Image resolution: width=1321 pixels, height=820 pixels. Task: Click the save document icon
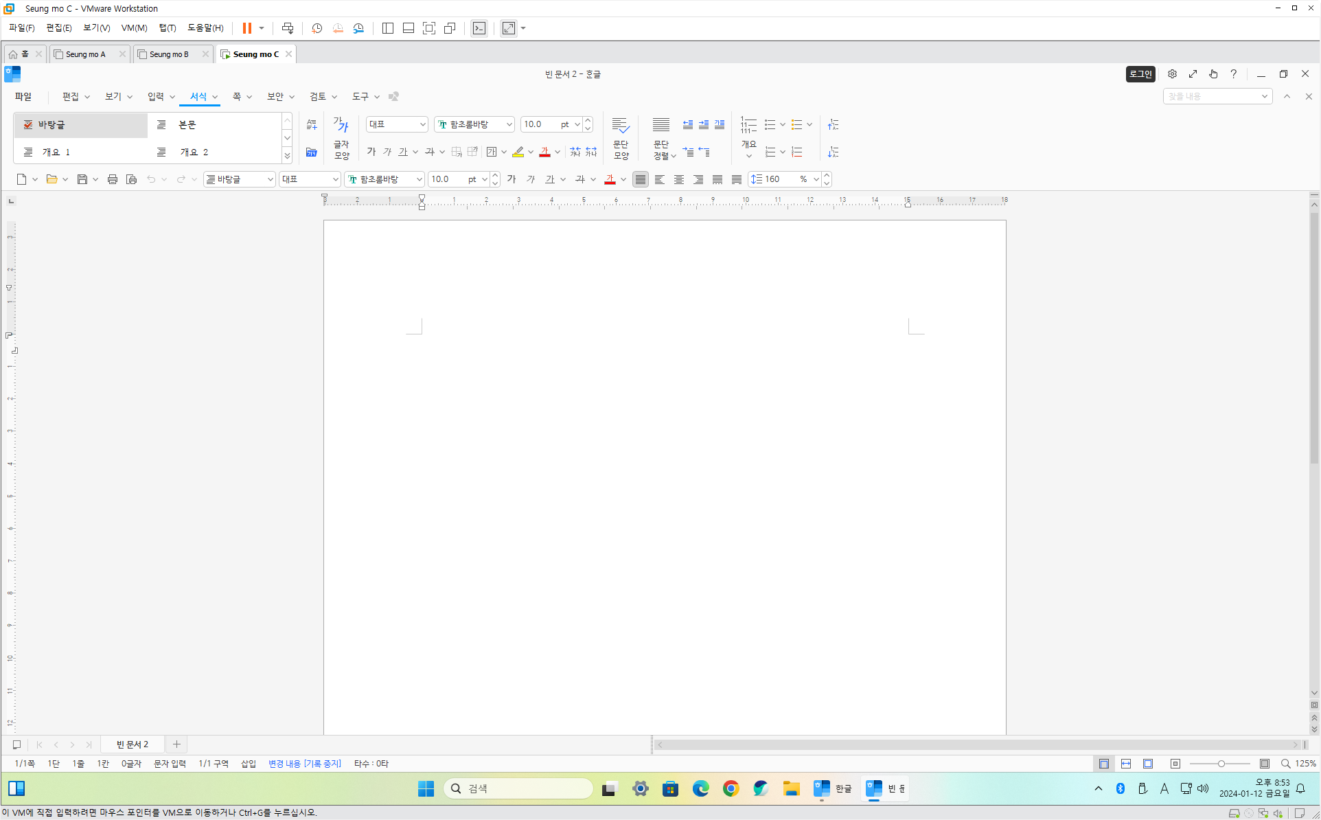coord(82,179)
